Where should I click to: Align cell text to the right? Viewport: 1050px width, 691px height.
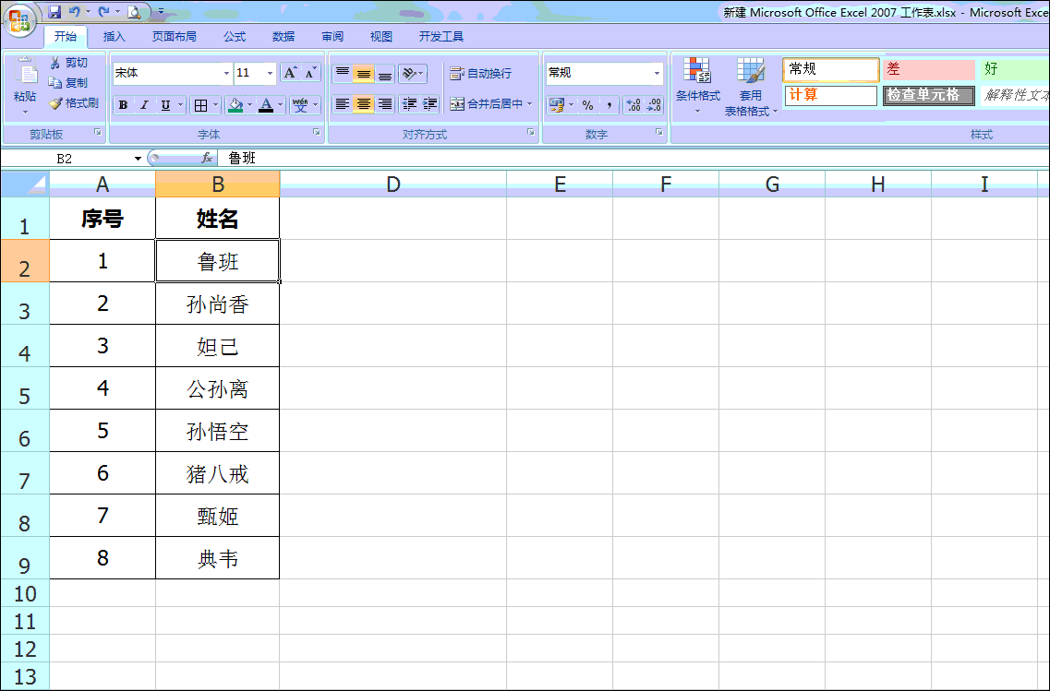tap(384, 104)
